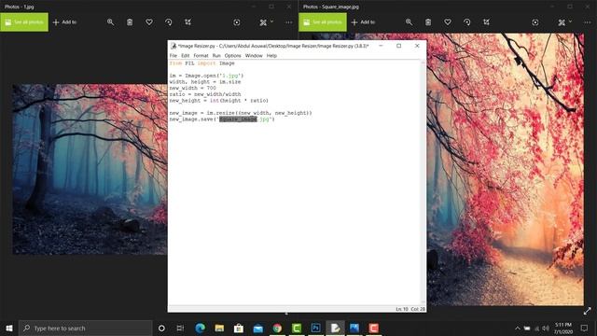Open volume control in system tray

tap(546, 328)
